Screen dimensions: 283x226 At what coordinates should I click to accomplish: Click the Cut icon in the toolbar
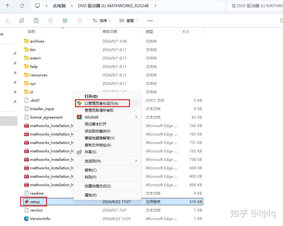click(7, 21)
